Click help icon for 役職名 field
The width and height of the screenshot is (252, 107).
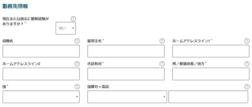tap(77, 41)
